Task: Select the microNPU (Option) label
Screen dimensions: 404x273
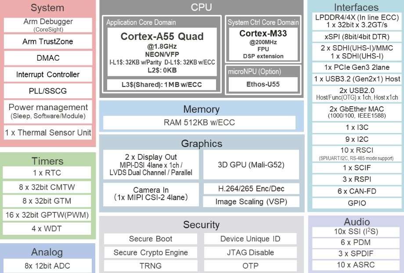Action: (254, 72)
